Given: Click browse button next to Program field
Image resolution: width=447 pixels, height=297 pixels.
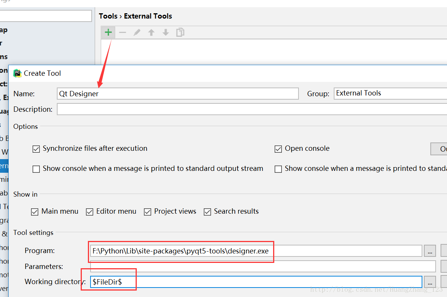Looking at the screenshot, I should (430, 251).
